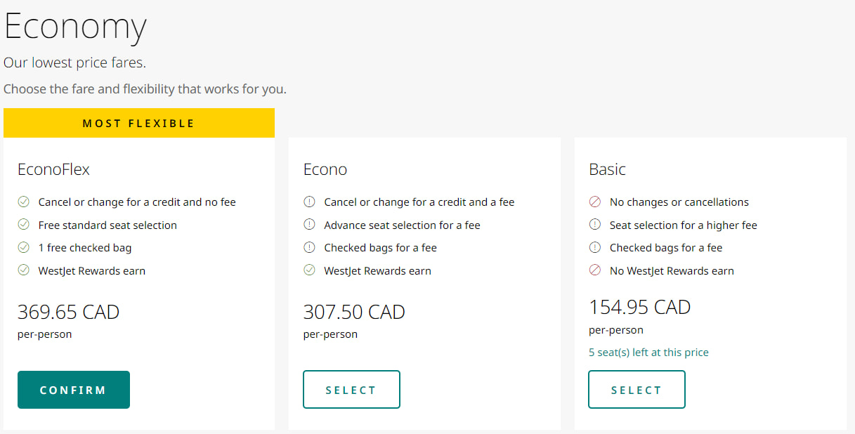This screenshot has width=855, height=434.
Task: Open the '5 seat(s) left at this price' link
Action: [648, 352]
